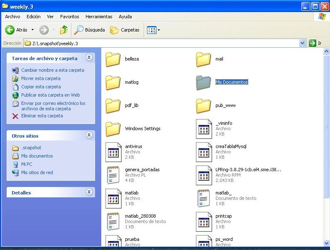Screen dimensions: 330x250
Task: Select the matlab_ text document icon
Action: tap(203, 198)
